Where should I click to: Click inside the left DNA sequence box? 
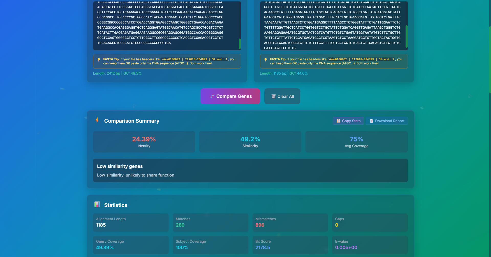(x=166, y=26)
